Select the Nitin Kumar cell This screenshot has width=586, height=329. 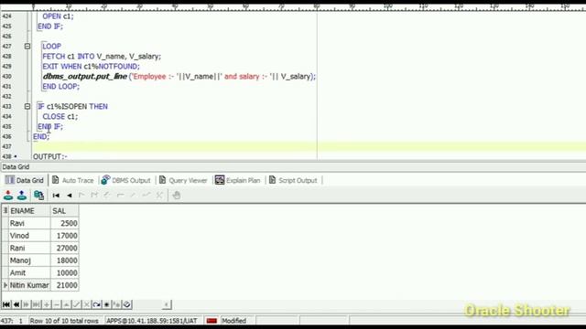click(x=29, y=285)
